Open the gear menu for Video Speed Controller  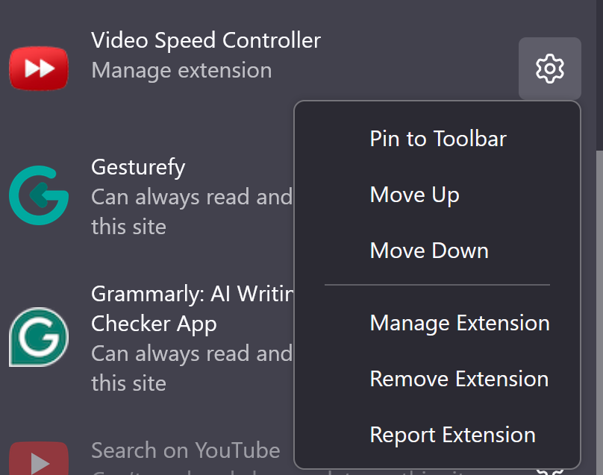[x=549, y=69]
